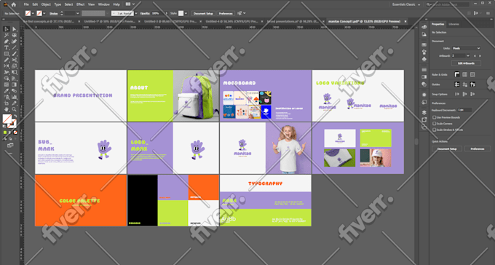This screenshot has height=265, width=495.
Task: Open the Units dropdown set to Pixels
Action: (x=466, y=48)
